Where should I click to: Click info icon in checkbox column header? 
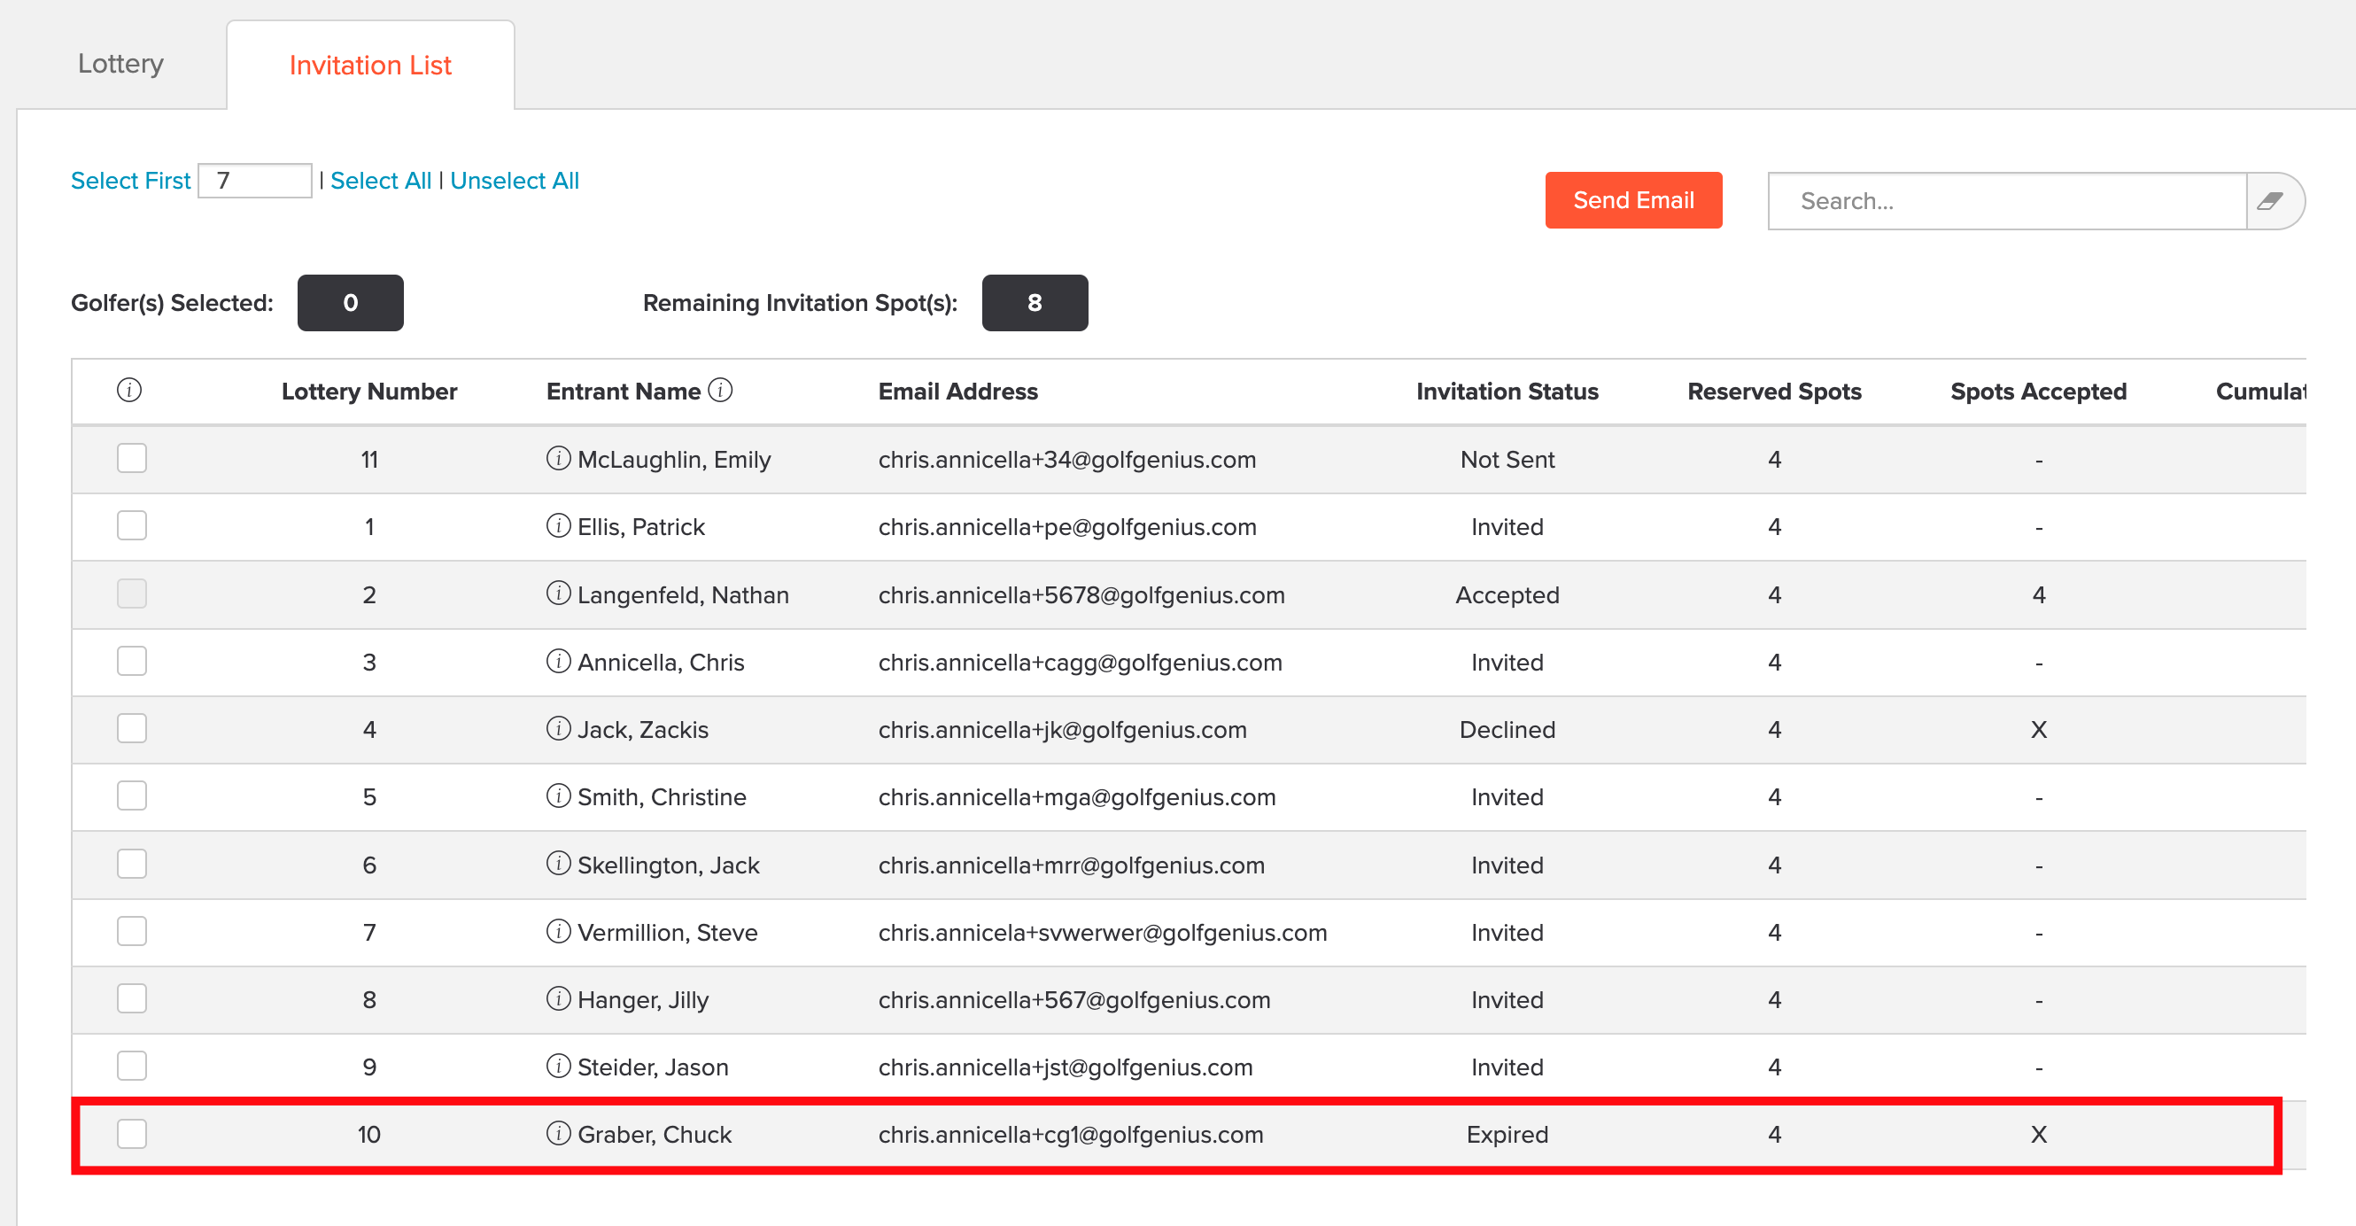click(x=129, y=391)
